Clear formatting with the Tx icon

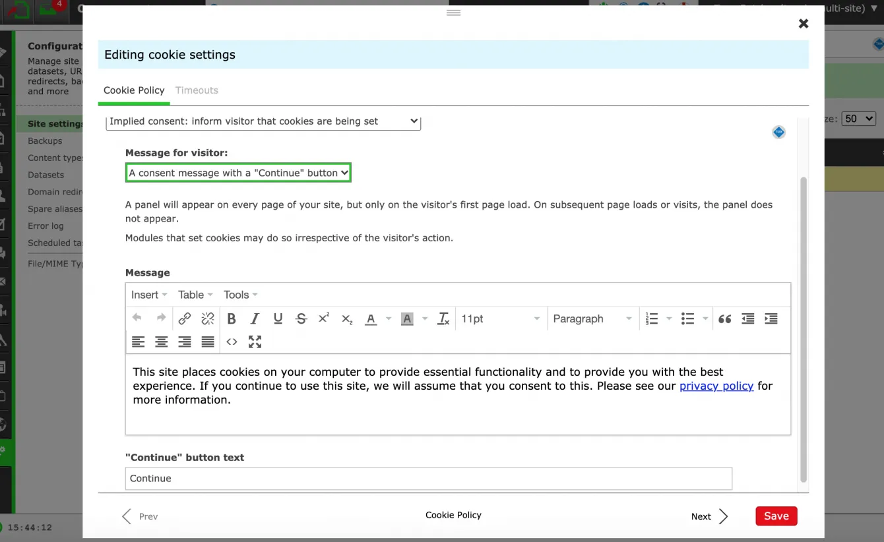(x=444, y=318)
